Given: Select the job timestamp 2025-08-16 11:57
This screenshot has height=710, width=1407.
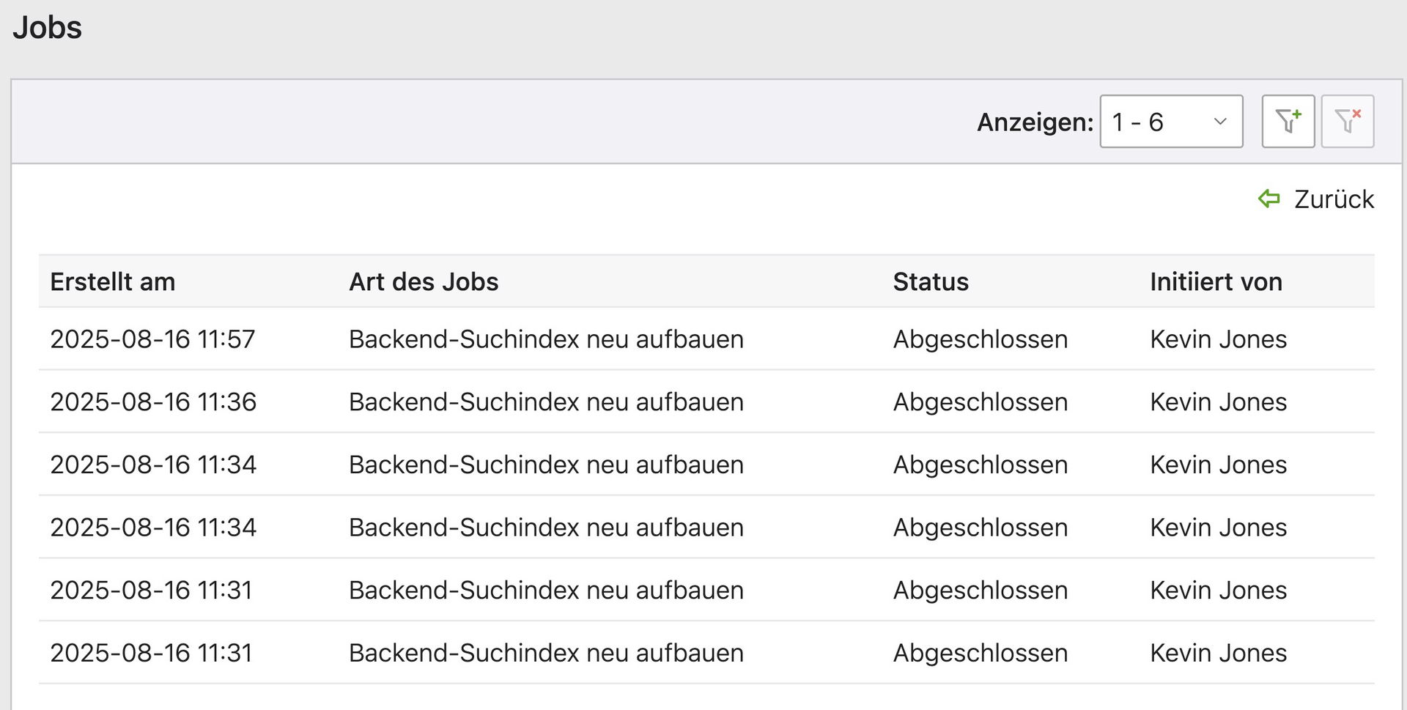Looking at the screenshot, I should [152, 339].
